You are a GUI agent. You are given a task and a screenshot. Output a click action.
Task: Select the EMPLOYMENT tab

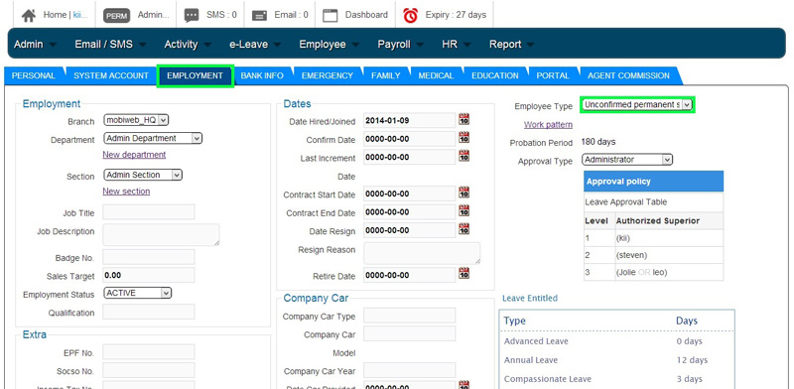tap(195, 75)
